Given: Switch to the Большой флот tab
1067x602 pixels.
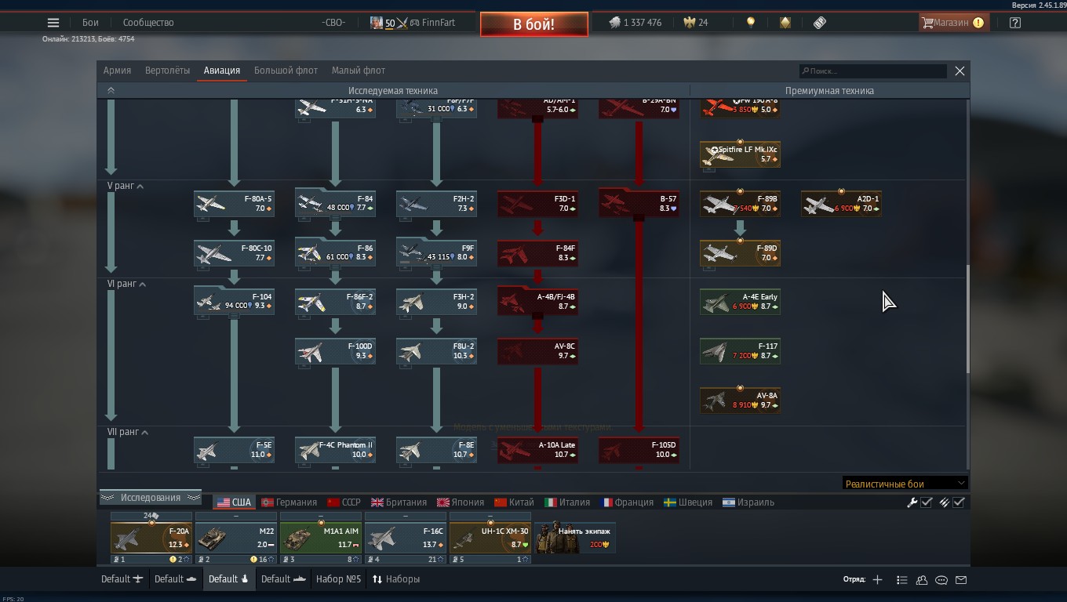Looking at the screenshot, I should [x=286, y=71].
